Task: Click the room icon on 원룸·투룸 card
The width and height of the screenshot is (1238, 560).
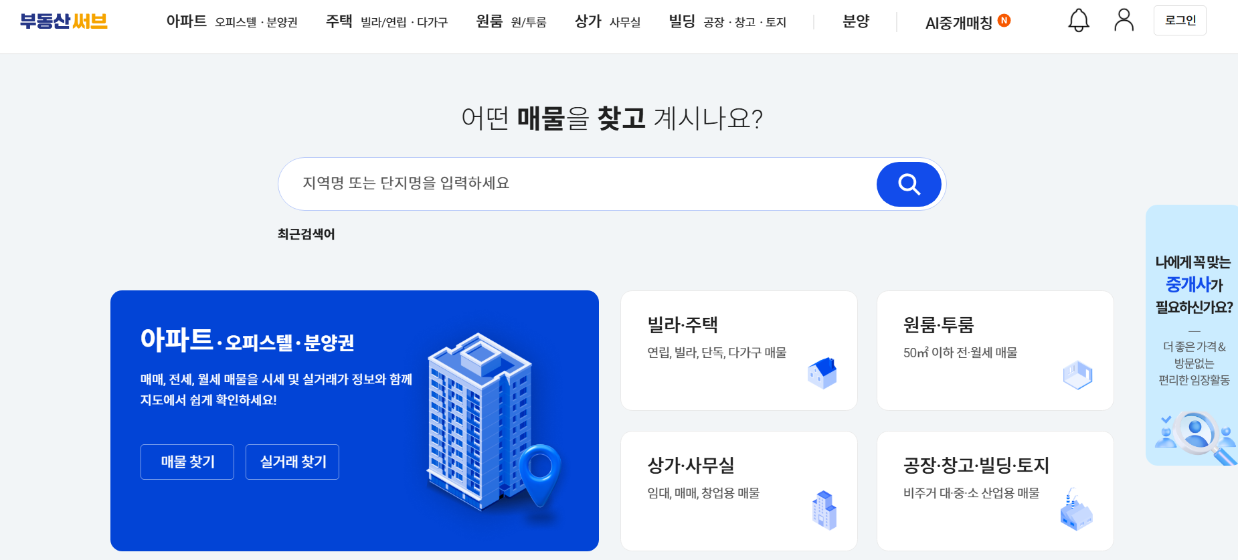Action: (1077, 375)
